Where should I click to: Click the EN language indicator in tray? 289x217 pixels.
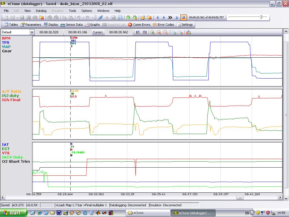(x=247, y=213)
